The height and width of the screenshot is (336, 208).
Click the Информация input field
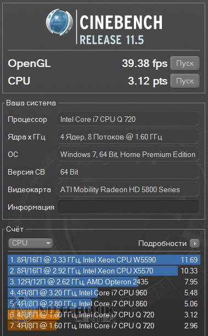(128, 207)
